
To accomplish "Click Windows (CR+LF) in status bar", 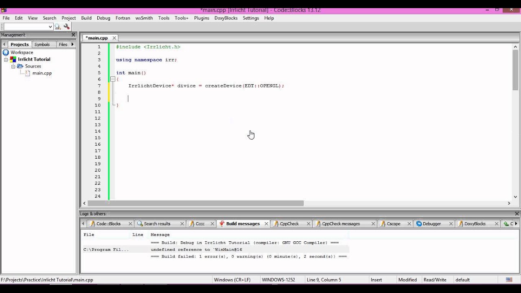I will tap(232, 280).
